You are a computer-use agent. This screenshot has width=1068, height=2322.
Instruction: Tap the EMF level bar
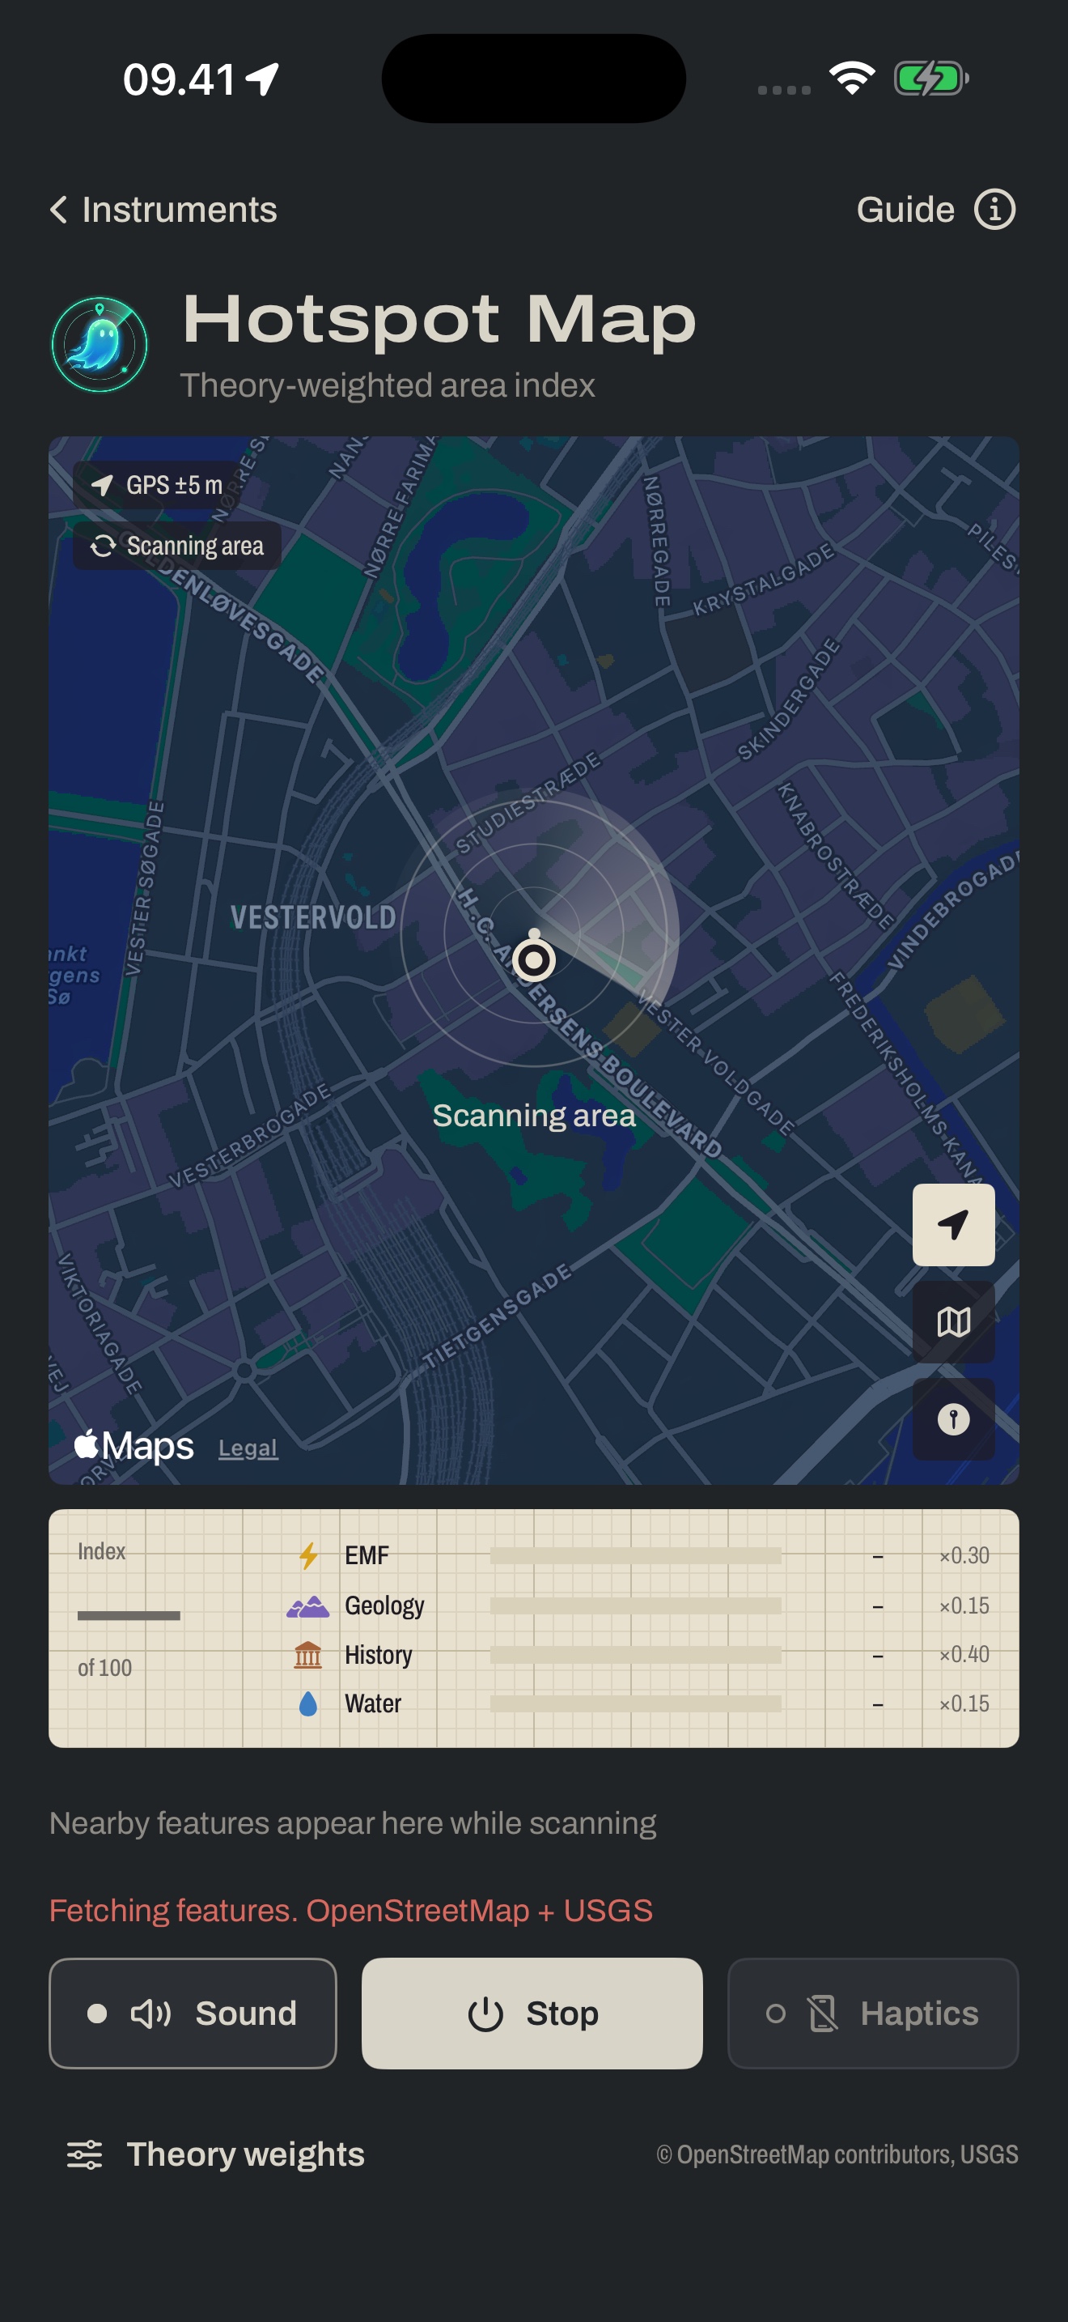[x=636, y=1555]
